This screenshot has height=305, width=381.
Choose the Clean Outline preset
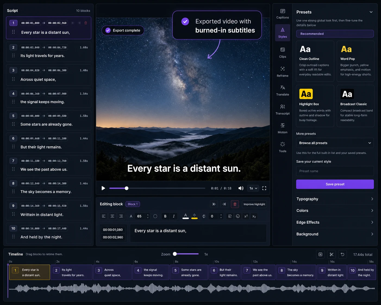click(x=315, y=61)
